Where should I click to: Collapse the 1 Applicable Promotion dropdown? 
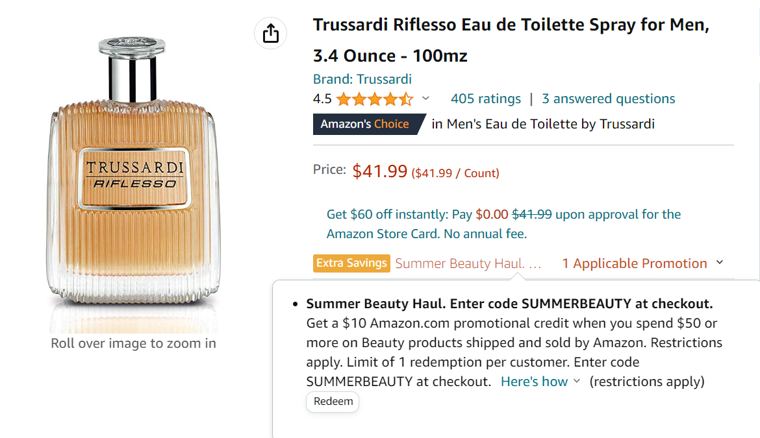click(x=642, y=263)
